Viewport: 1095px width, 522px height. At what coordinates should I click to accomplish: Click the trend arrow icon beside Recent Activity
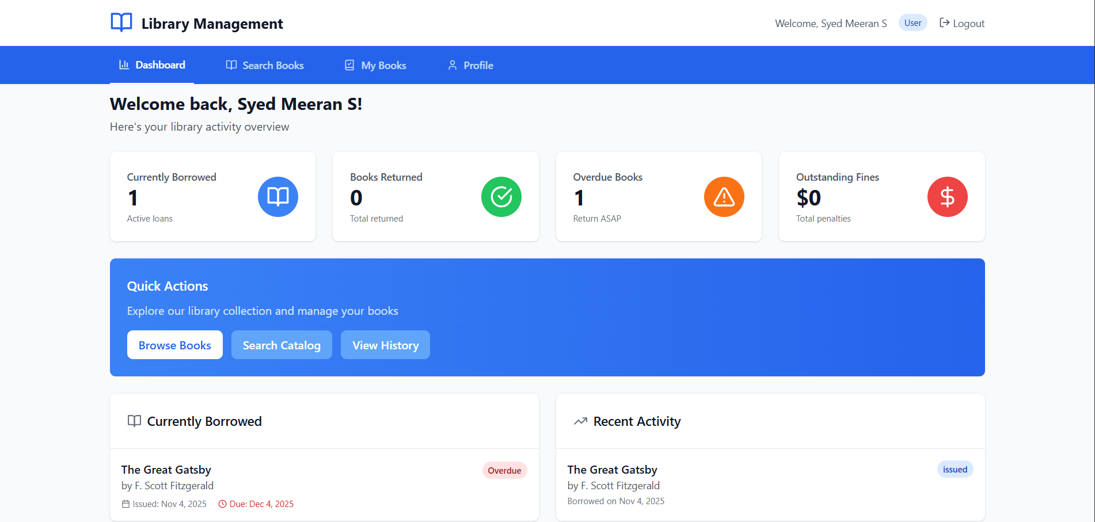point(580,421)
